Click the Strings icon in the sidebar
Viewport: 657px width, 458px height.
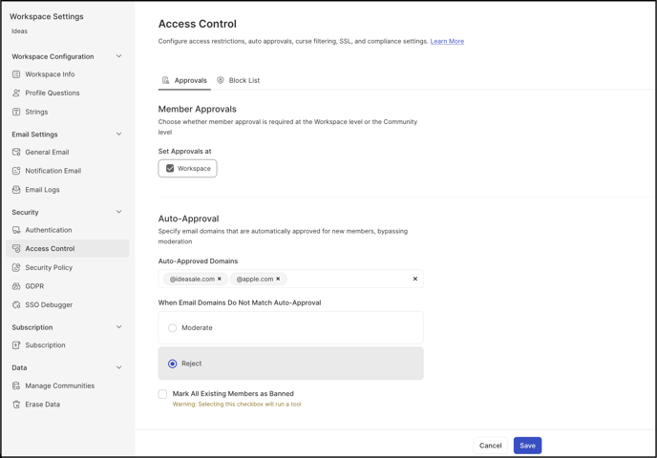(x=16, y=112)
